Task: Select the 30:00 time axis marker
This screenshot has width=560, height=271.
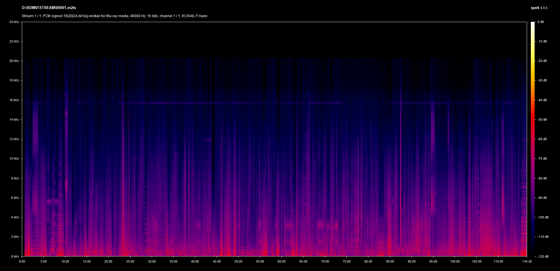Action: (152, 261)
